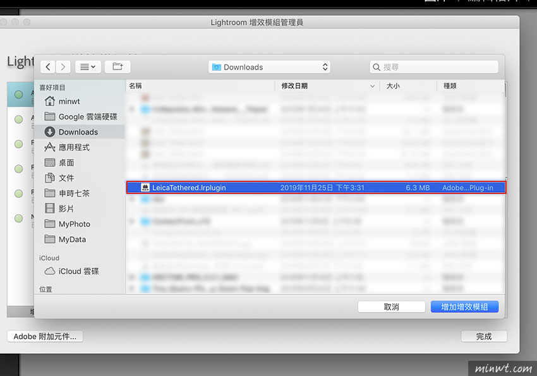Image resolution: width=537 pixels, height=376 pixels.
Task: Click Adobe 附加元件... button in manager window
Action: point(45,336)
